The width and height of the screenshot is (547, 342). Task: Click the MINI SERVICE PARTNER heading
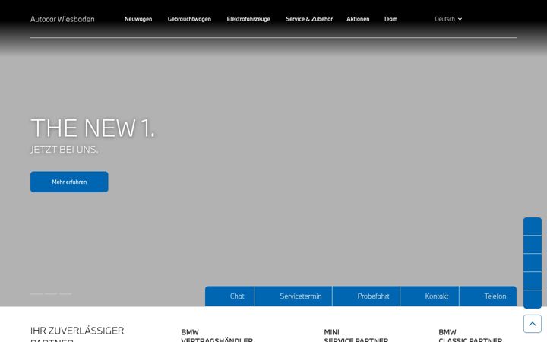[356, 336]
